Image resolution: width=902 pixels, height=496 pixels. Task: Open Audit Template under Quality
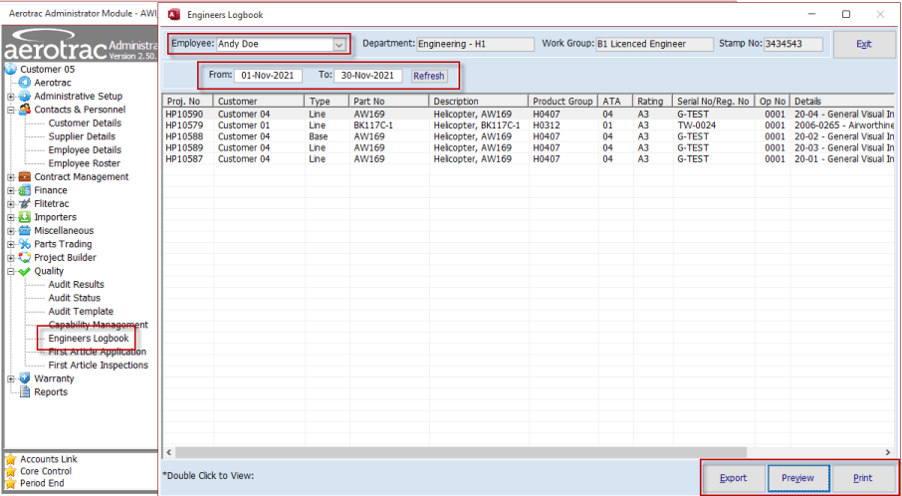[81, 312]
